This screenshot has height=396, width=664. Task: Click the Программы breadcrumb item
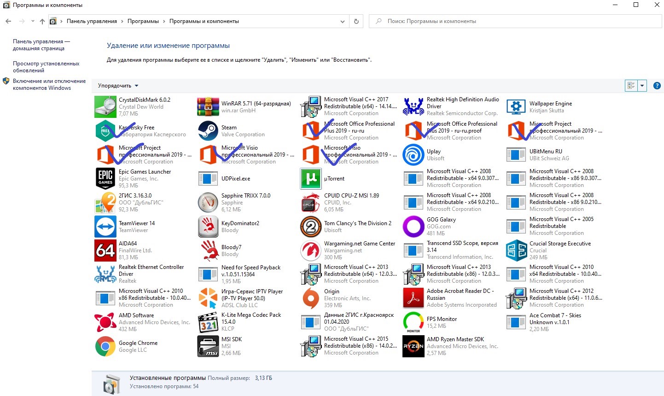(x=143, y=21)
